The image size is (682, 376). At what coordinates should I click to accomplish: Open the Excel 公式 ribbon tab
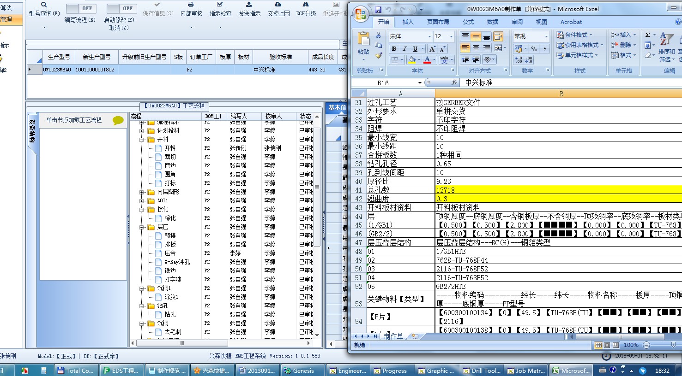pyautogui.click(x=468, y=22)
